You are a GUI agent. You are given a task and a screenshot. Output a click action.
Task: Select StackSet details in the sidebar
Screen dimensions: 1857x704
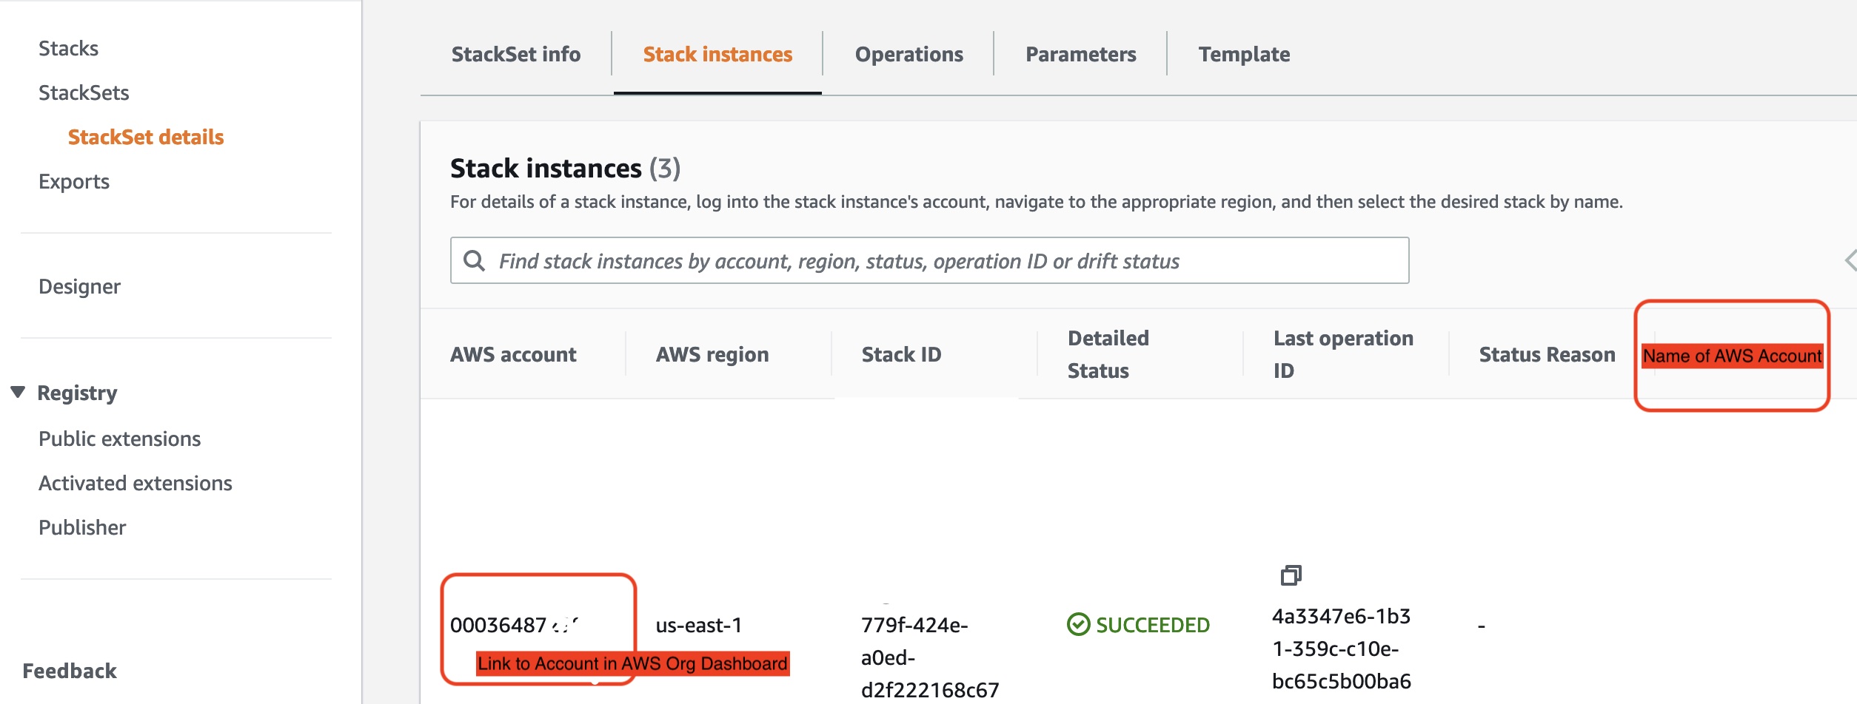click(145, 136)
